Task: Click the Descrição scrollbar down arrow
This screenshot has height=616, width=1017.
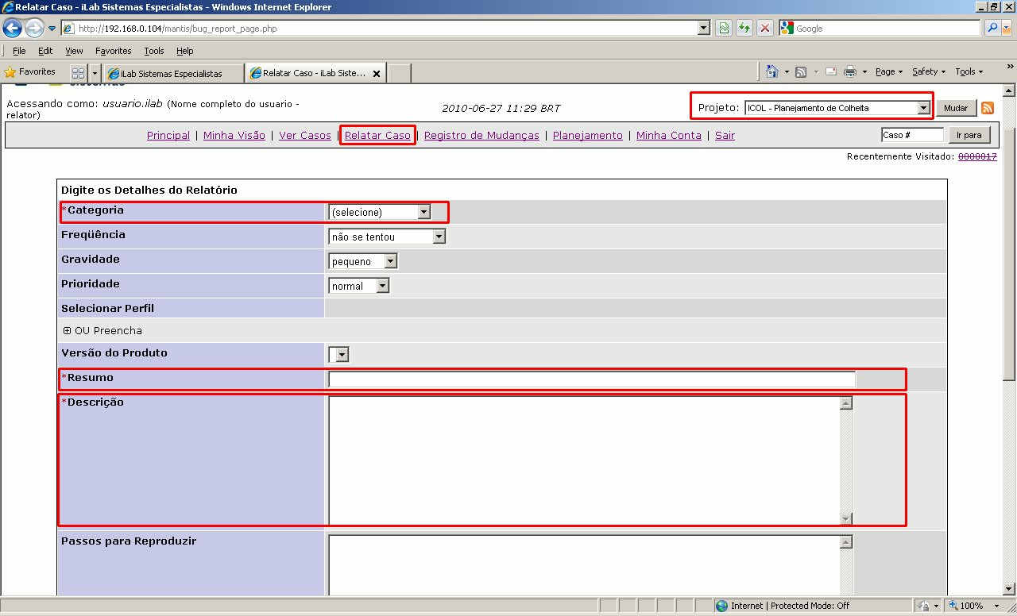Action: click(x=846, y=519)
